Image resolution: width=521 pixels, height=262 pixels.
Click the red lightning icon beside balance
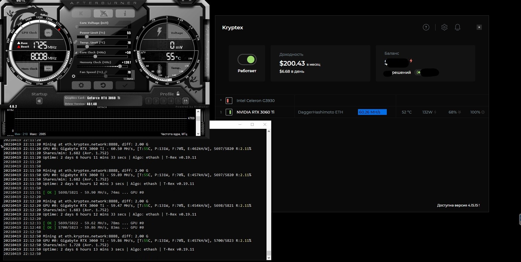tap(411, 61)
